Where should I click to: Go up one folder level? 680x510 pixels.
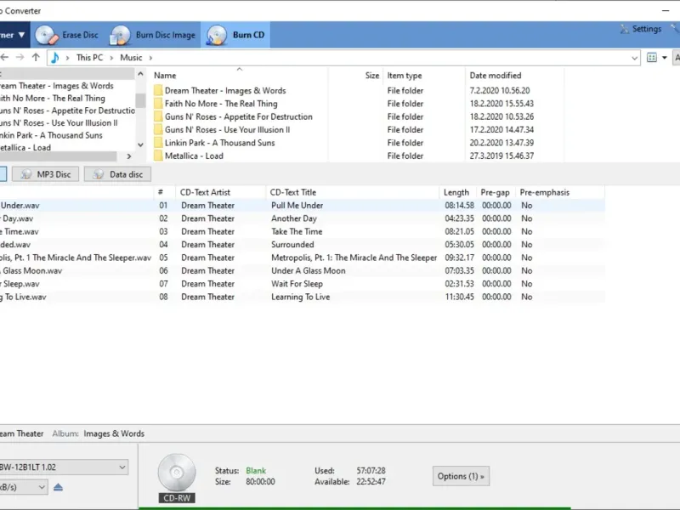(x=36, y=57)
